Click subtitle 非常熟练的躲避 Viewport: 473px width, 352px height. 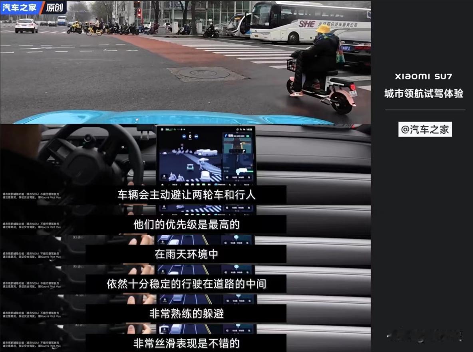[x=187, y=313]
